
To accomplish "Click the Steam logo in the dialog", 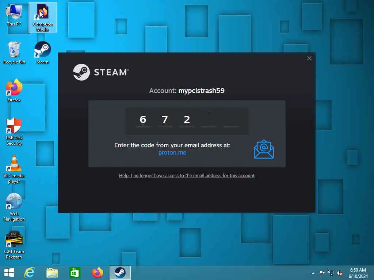I will click(x=101, y=72).
